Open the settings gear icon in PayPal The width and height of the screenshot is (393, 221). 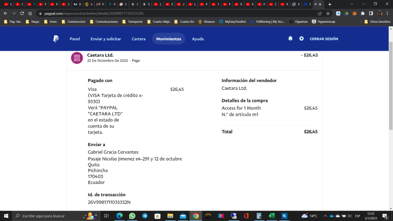coord(301,39)
